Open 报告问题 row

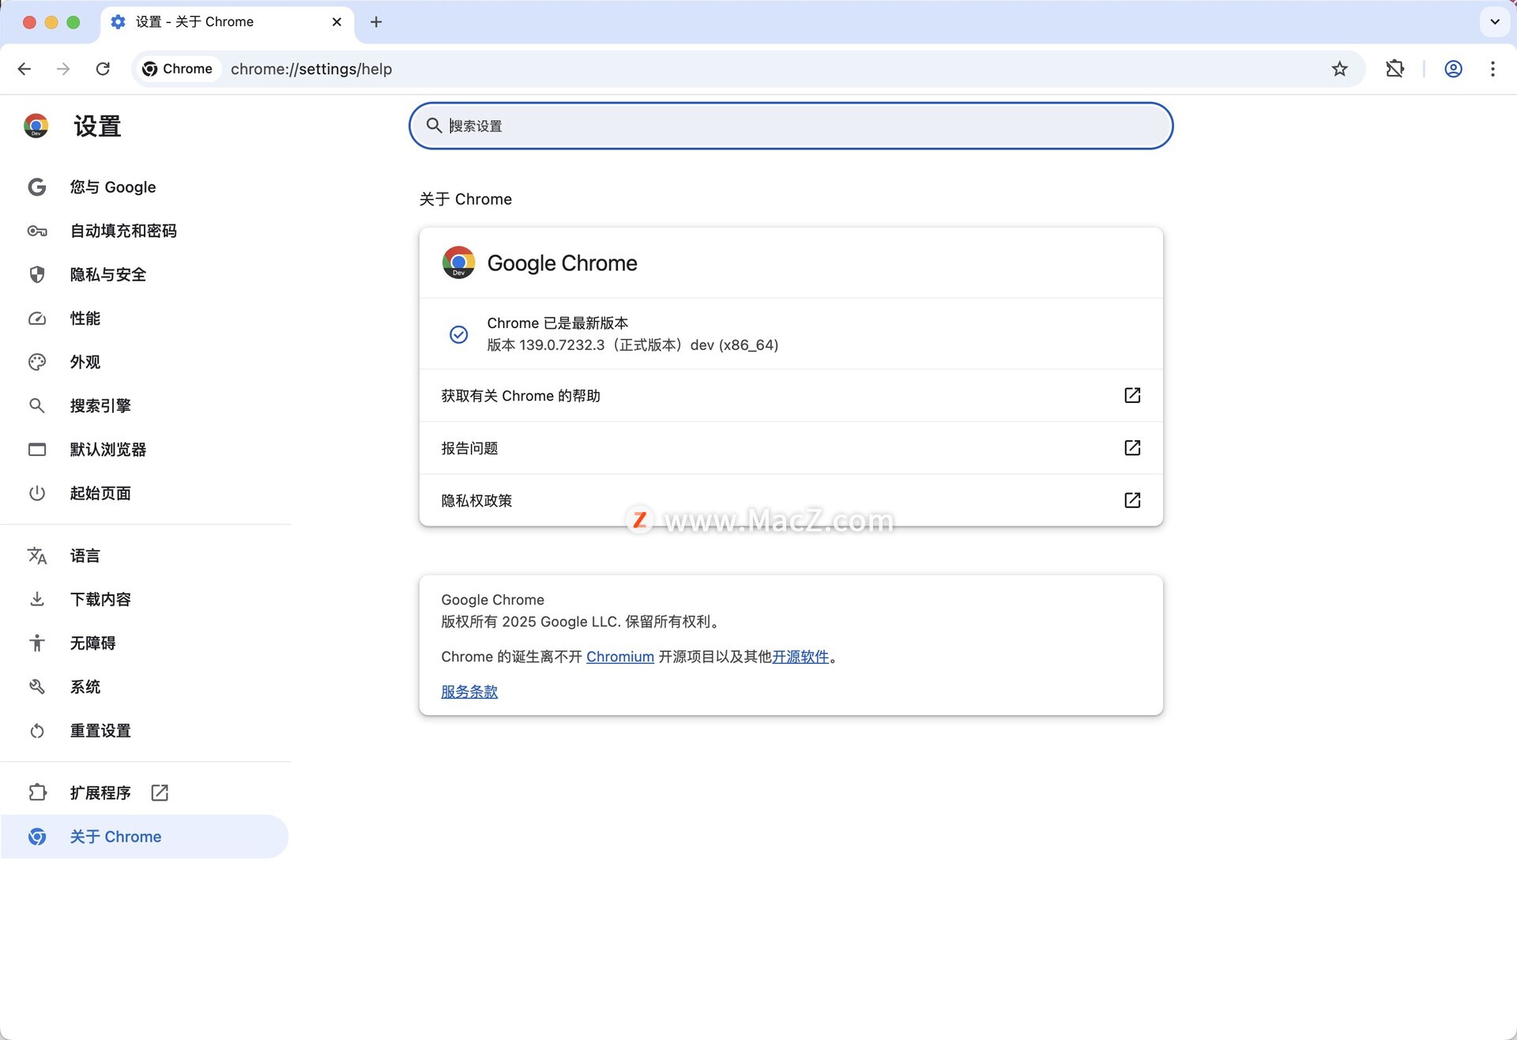click(791, 448)
